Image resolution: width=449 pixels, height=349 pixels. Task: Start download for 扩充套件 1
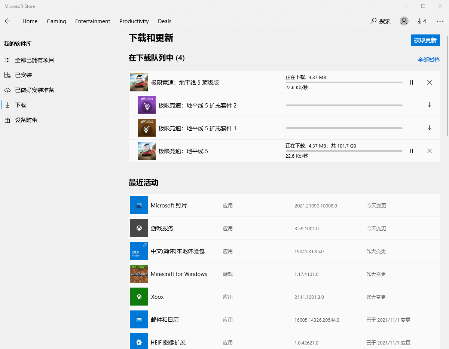430,128
